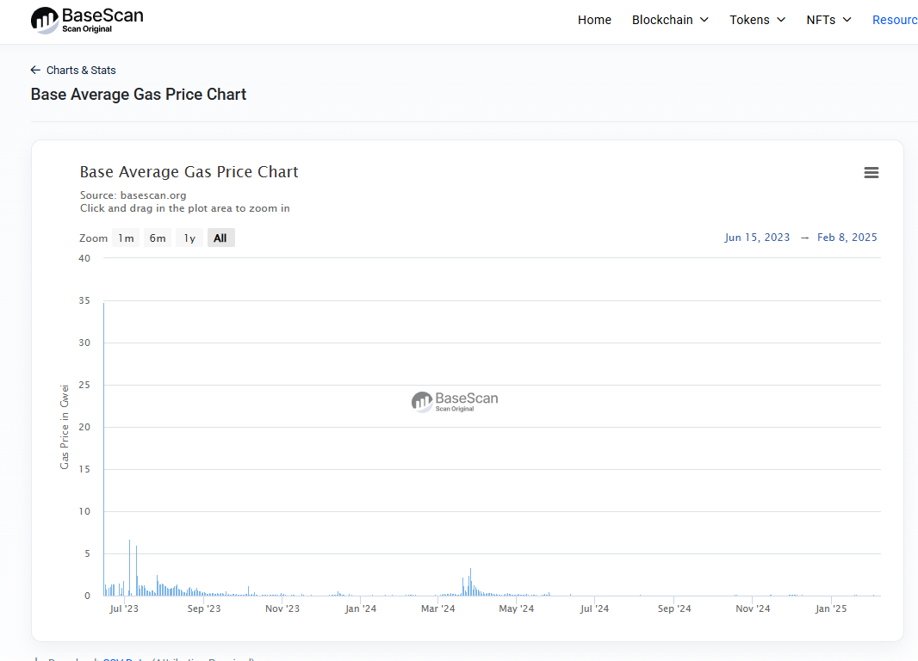This screenshot has height=661, width=918.
Task: Select the All zoom range
Action: tap(220, 238)
